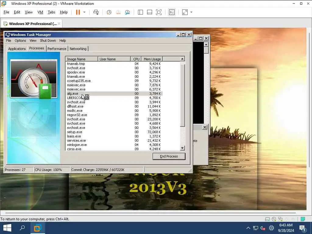312x234 pixels.
Task: Pause the virtual machine
Action: point(78,12)
